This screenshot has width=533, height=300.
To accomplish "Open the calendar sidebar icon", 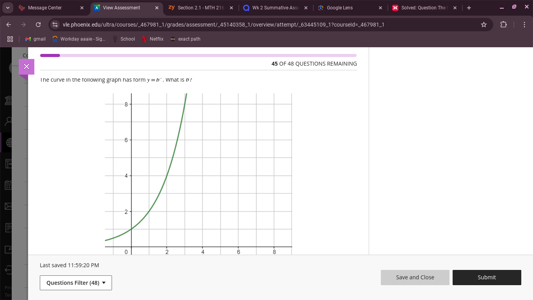I will (8, 185).
